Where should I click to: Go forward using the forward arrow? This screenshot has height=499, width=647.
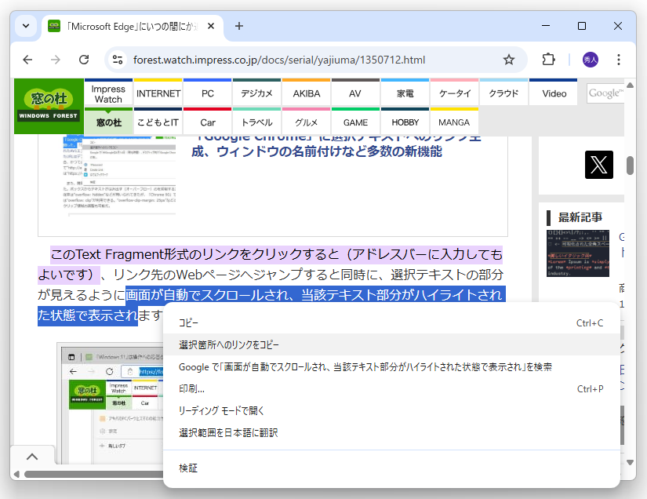tap(55, 60)
